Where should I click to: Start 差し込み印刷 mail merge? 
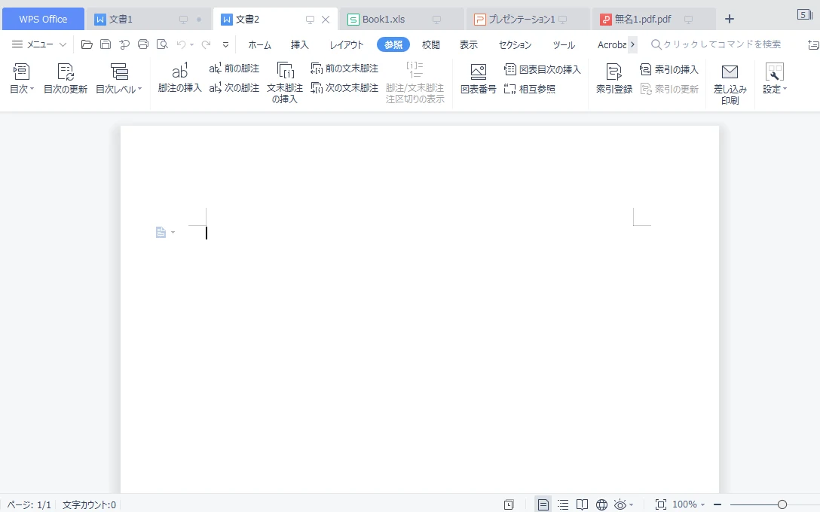(730, 84)
